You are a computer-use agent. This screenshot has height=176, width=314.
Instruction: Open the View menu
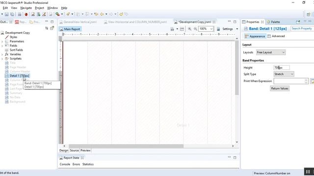(14, 8)
